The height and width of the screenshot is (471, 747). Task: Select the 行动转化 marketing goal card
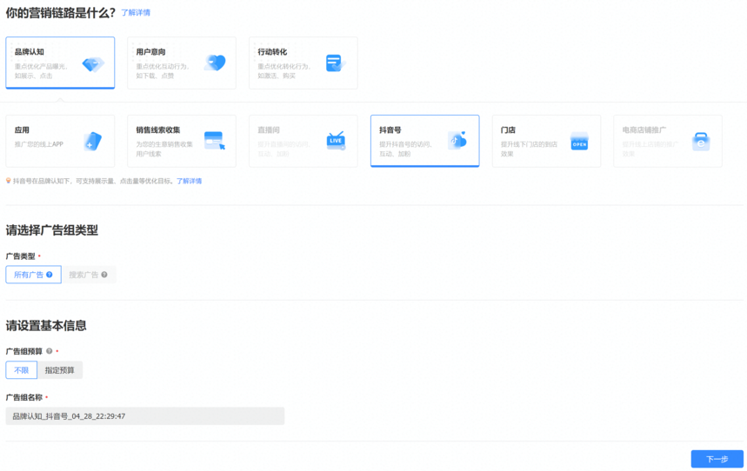303,63
